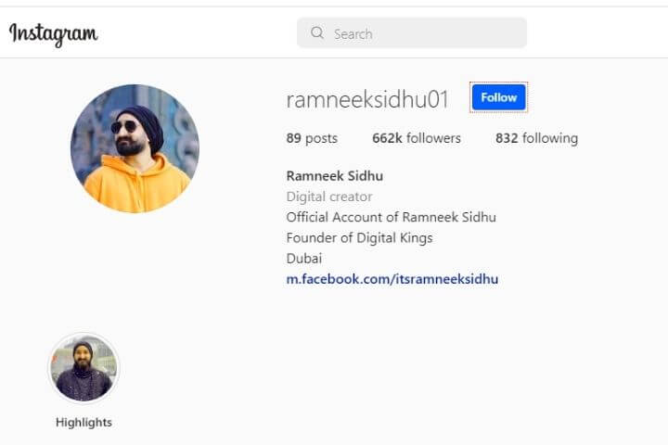This screenshot has height=445, width=668.
Task: Click the Instagram logo
Action: pos(54,34)
